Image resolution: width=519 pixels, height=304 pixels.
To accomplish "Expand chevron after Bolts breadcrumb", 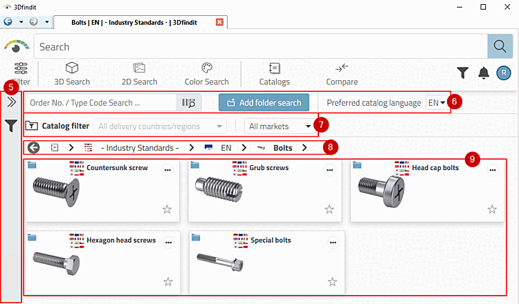I will tap(304, 148).
